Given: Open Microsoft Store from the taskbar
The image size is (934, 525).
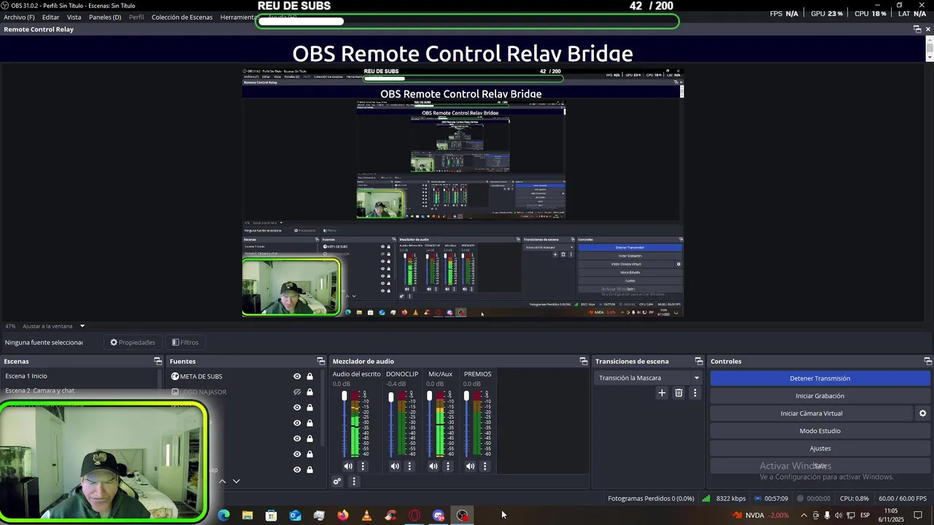Looking at the screenshot, I should (x=271, y=516).
